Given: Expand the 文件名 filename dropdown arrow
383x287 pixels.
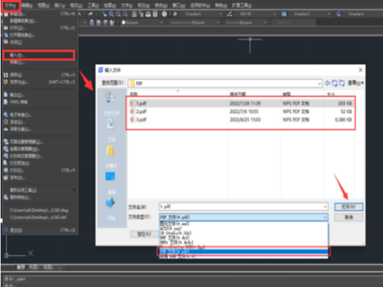Looking at the screenshot, I should tap(326, 207).
